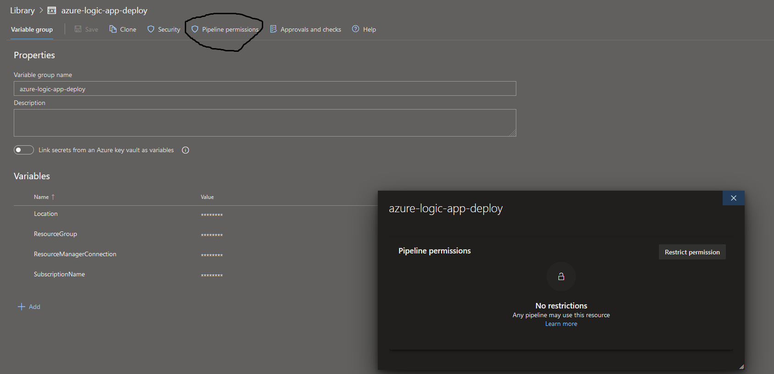Click the masked value of Location
Screen dimensions: 774x374
pyautogui.click(x=212, y=215)
